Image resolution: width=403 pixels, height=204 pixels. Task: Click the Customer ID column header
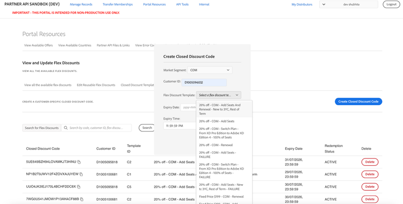(106, 149)
